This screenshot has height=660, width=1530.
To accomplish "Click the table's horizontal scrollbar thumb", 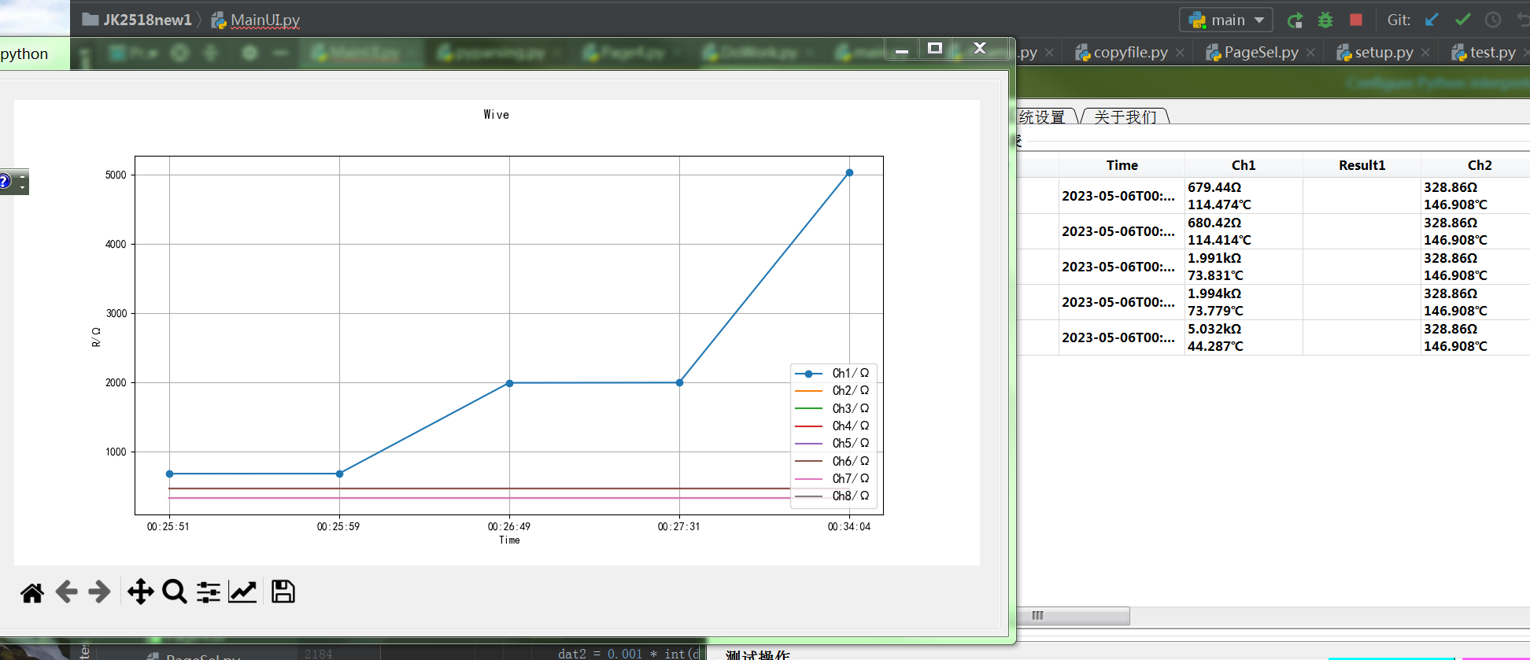I will pos(1073,615).
